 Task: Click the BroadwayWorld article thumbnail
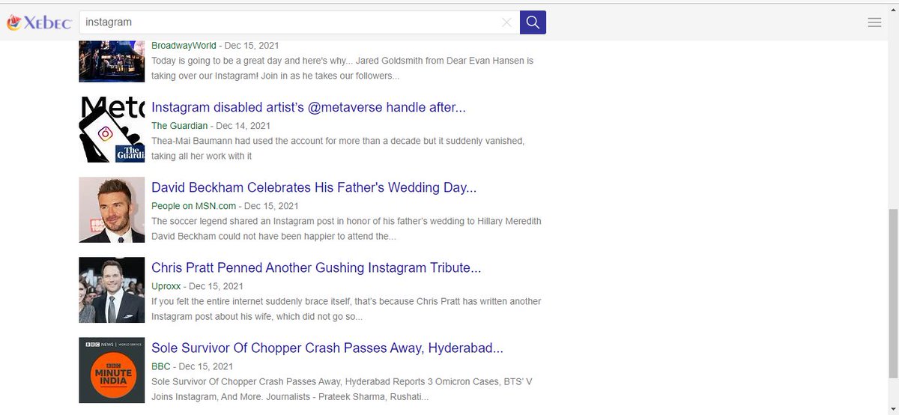tap(112, 63)
